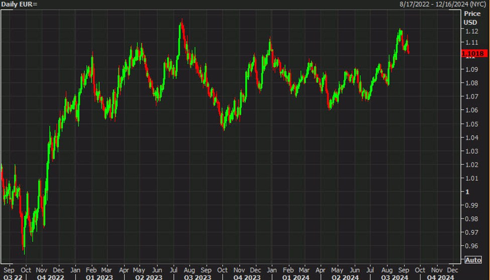This screenshot has width=490, height=280.
Task: Select the Q4 2024 quarter label
Action: pyautogui.click(x=440, y=277)
